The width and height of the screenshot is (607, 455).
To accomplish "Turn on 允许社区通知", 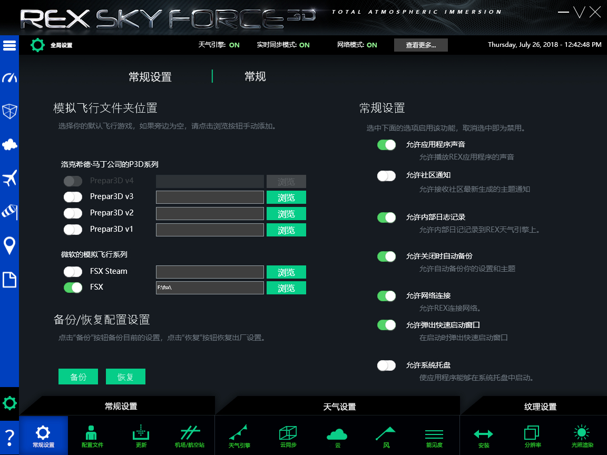I will click(x=386, y=175).
